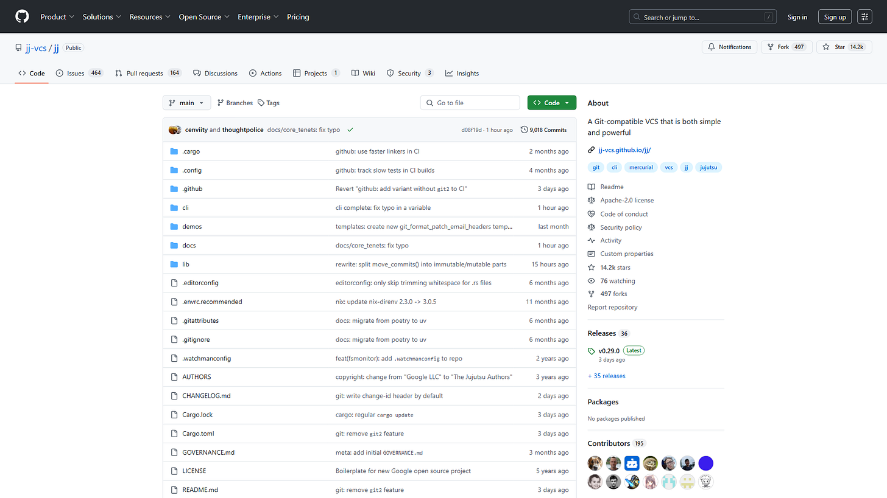
Task: Expand the Open Source menu
Action: coord(204,17)
